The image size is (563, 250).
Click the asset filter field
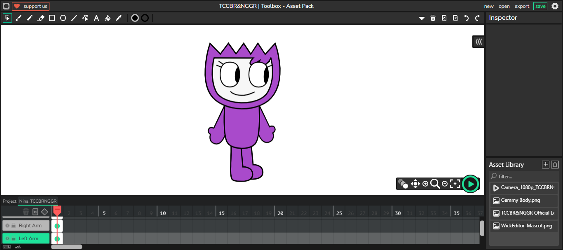click(524, 176)
